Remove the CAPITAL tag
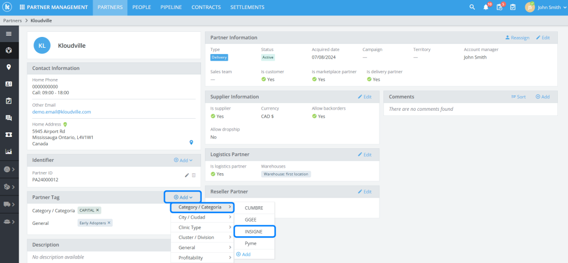 [98, 210]
